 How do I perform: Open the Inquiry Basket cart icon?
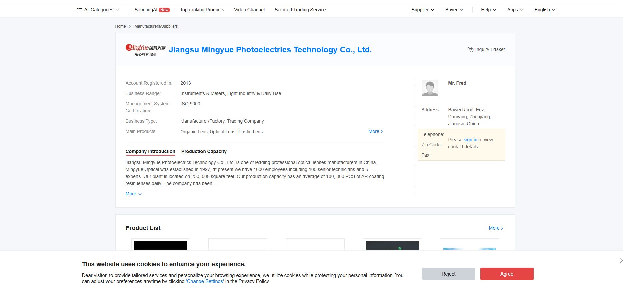[x=471, y=50]
